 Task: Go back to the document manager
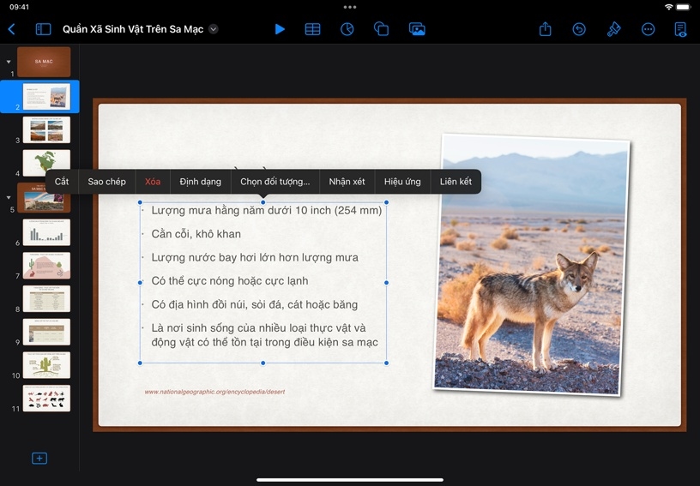point(11,29)
